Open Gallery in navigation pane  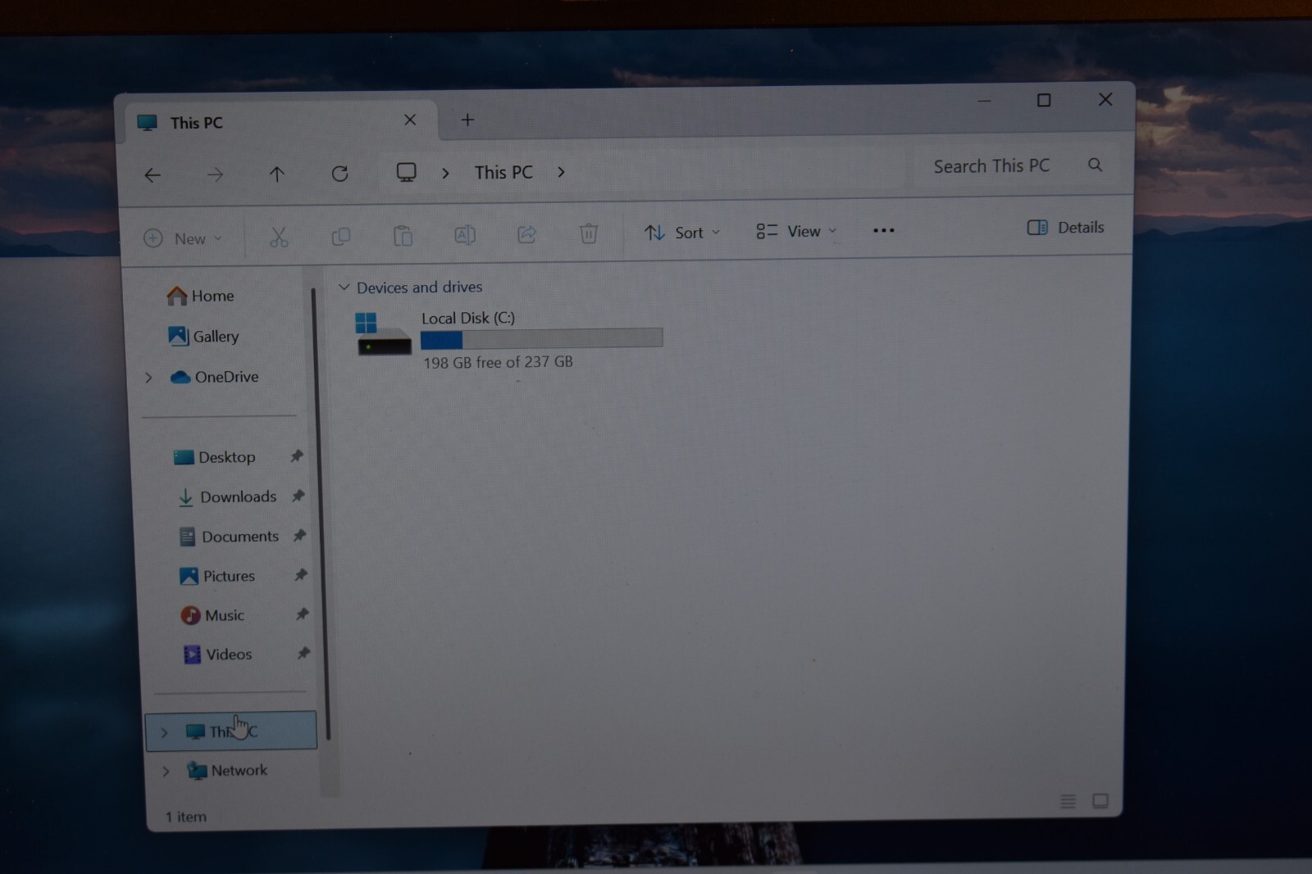click(x=203, y=336)
